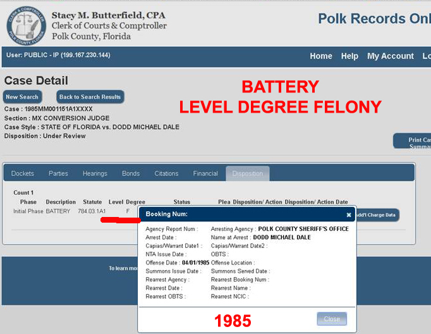Click the Case Detail heading

(36, 80)
